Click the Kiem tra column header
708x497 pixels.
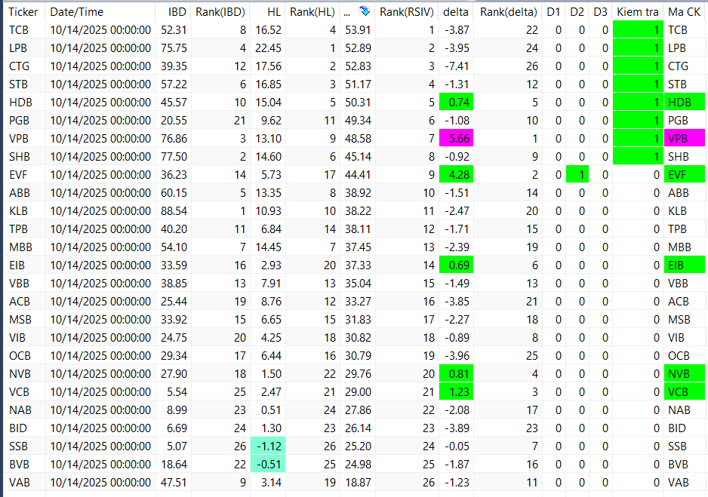(x=638, y=12)
